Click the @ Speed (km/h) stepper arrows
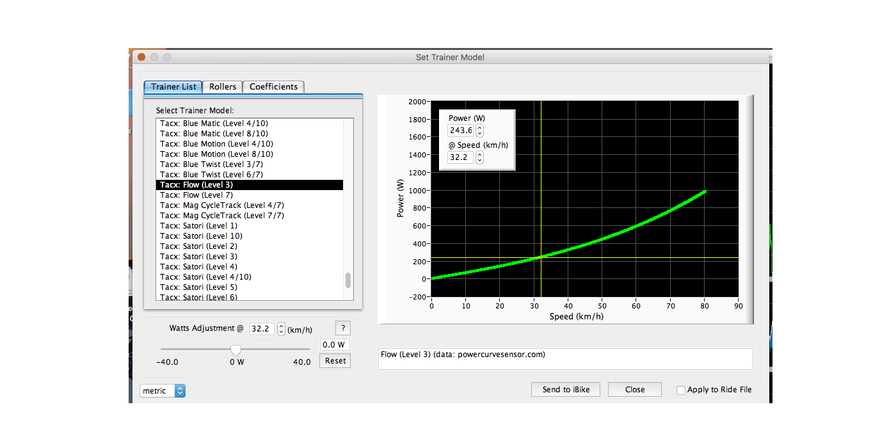Viewport: 896px width, 448px height. pos(480,157)
